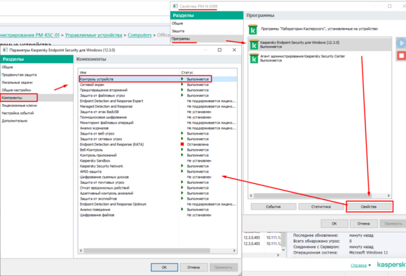Select Веб-Контроль component row
Image resolution: width=406 pixels, height=276 pixels.
pyautogui.click(x=158, y=150)
